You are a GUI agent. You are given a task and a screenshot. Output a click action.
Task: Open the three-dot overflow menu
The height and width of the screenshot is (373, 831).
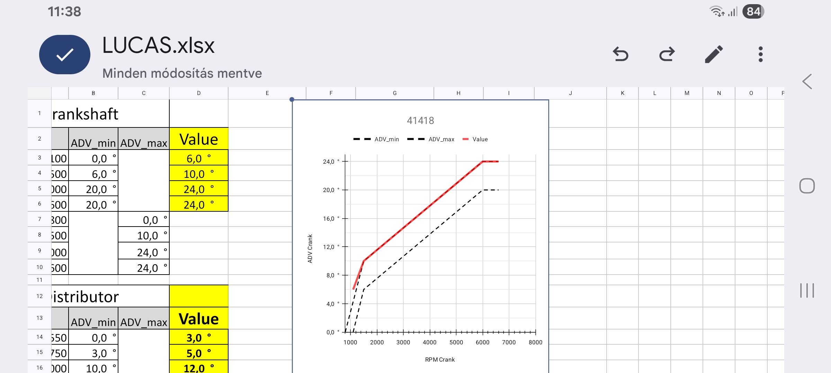(x=760, y=54)
